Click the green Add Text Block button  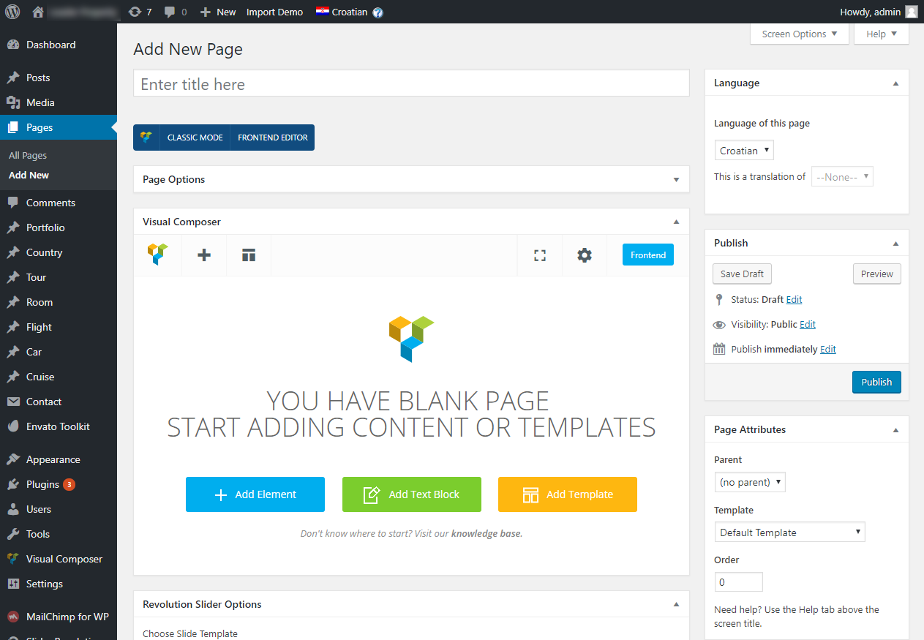(411, 494)
